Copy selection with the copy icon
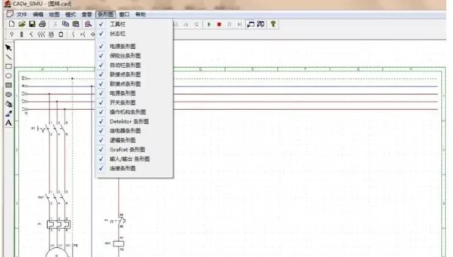The height and width of the screenshot is (257, 453). coord(66,24)
